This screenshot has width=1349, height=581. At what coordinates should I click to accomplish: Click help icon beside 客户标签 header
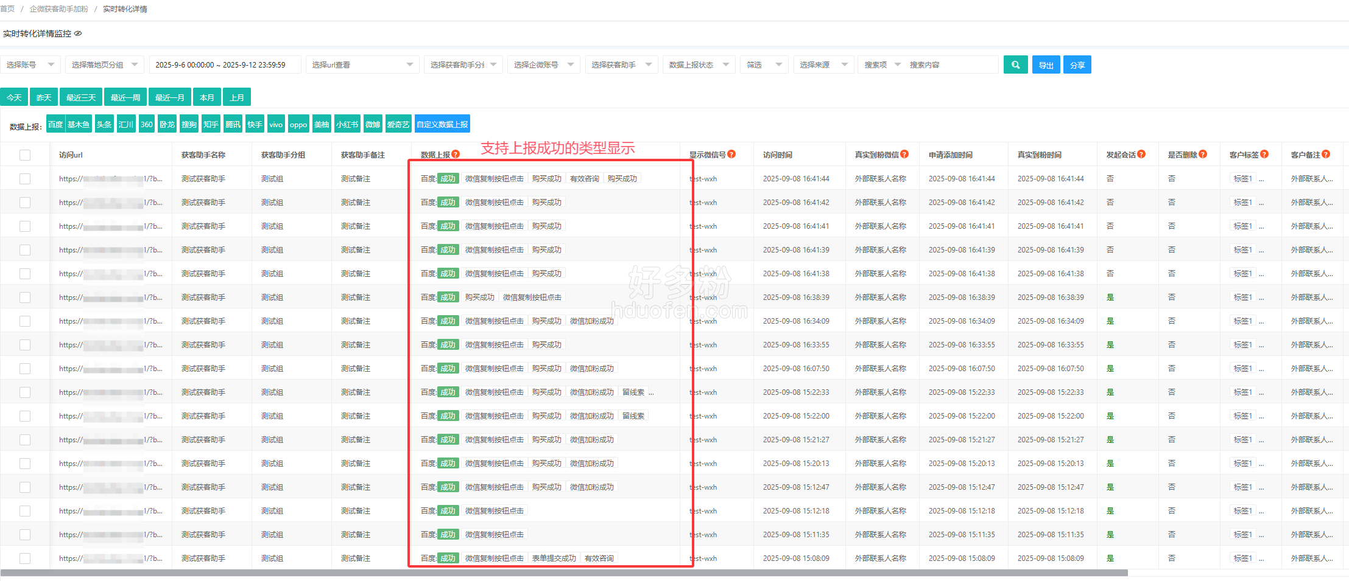click(1264, 155)
